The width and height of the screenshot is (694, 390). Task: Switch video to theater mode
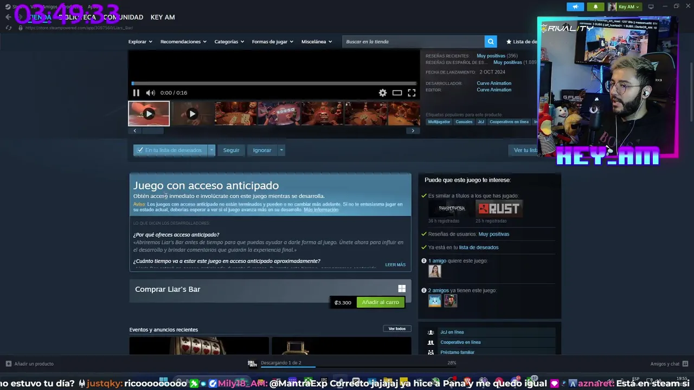(x=397, y=93)
